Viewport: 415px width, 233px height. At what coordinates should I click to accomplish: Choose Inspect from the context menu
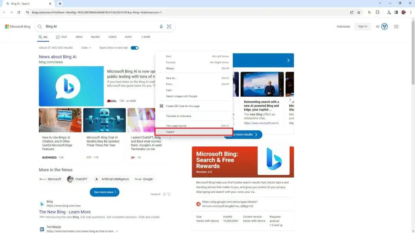coord(194,132)
